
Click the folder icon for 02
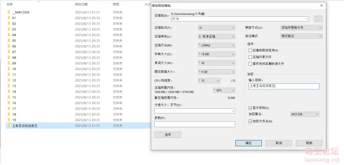(9, 24)
